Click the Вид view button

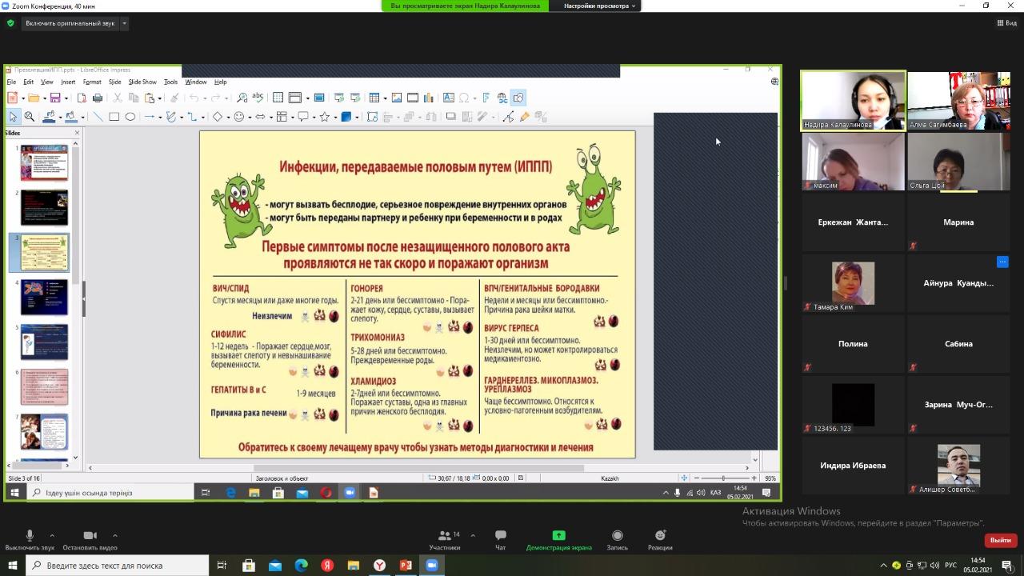tap(1006, 23)
